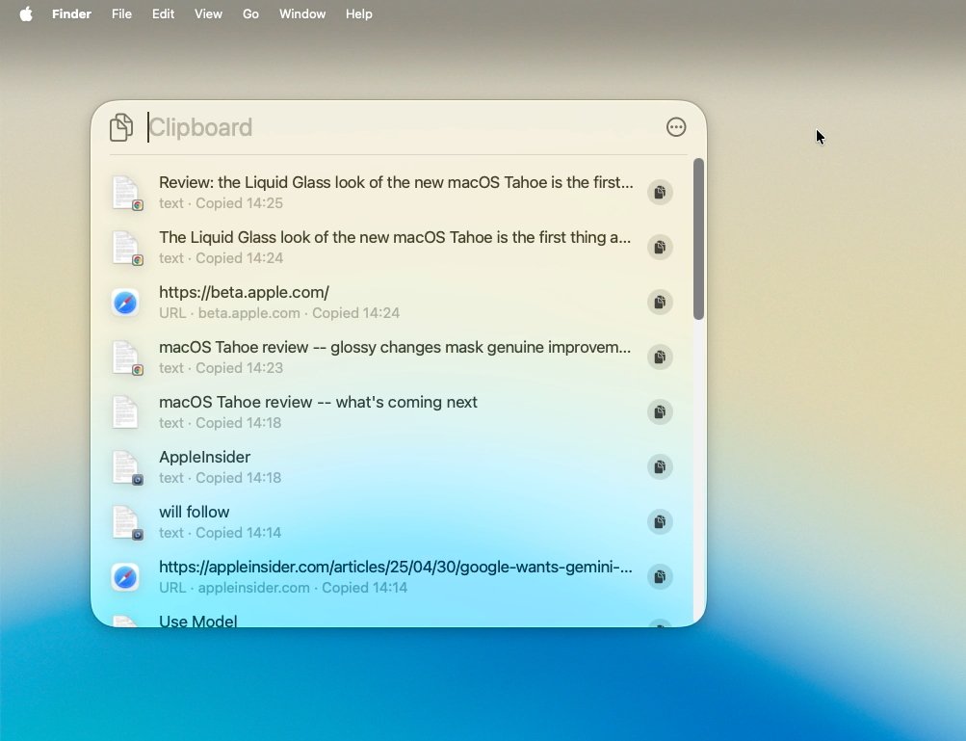Copy the 'glossy changes mask' review entry
966x741 pixels.
tap(660, 357)
